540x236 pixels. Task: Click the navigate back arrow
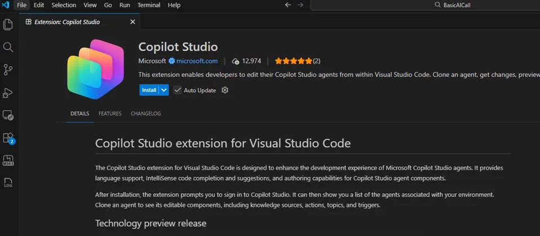click(288, 5)
